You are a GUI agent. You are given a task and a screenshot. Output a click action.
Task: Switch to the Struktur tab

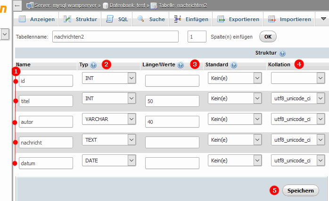coord(80,19)
